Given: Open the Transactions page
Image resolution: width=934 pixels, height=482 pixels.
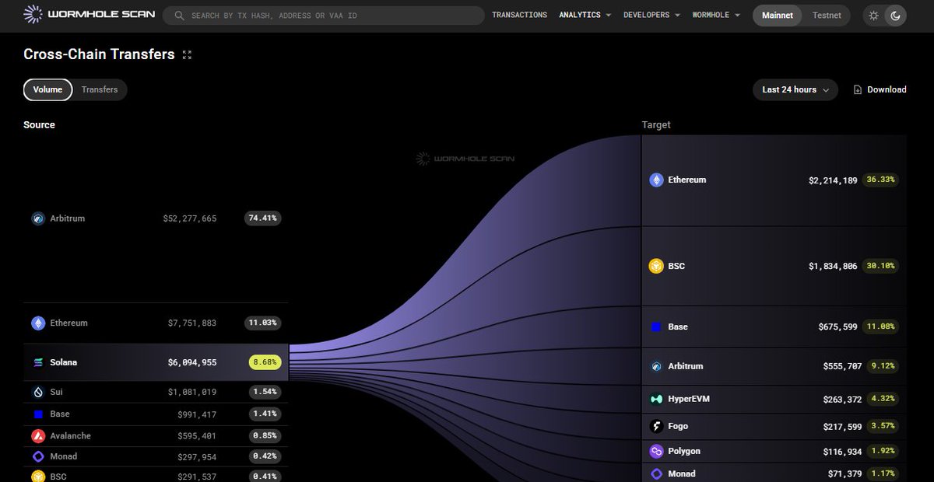Looking at the screenshot, I should (519, 15).
